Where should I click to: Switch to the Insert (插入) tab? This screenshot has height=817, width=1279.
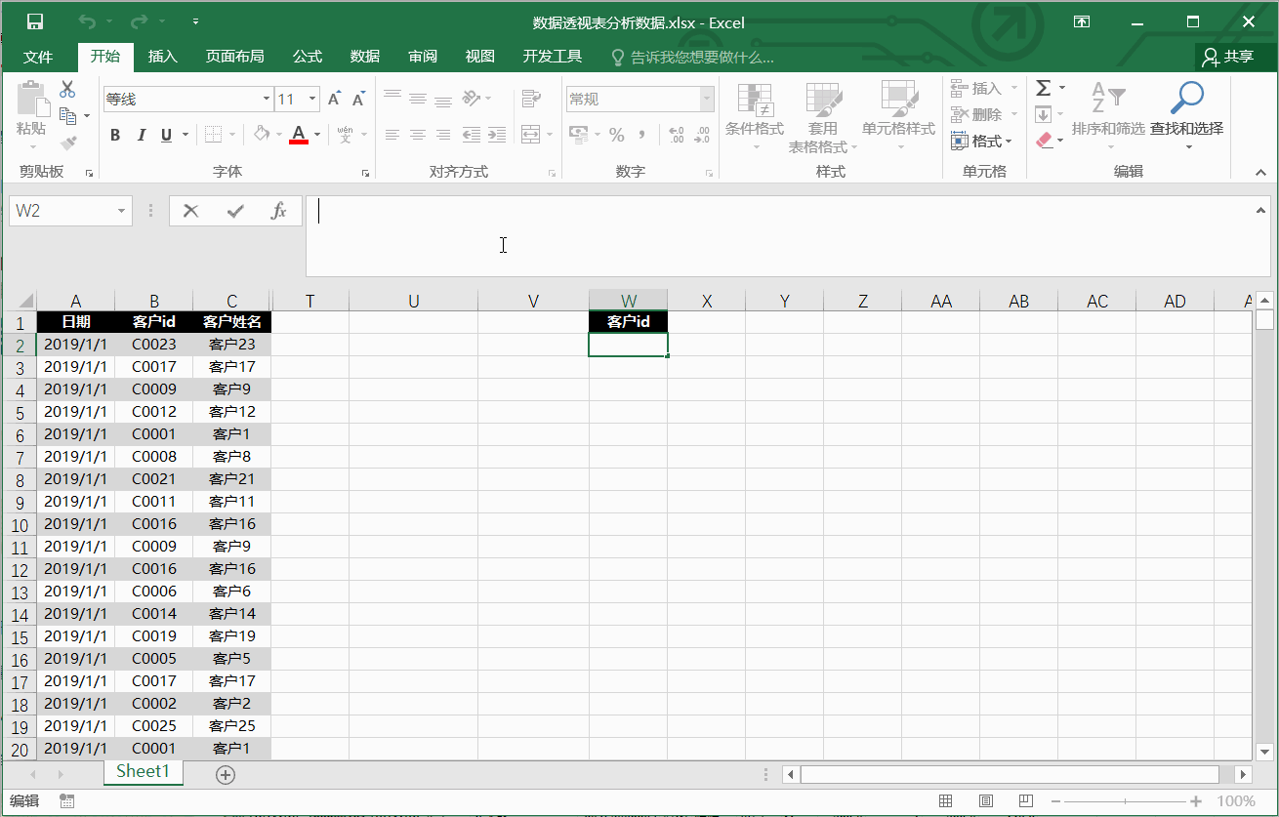tap(163, 57)
